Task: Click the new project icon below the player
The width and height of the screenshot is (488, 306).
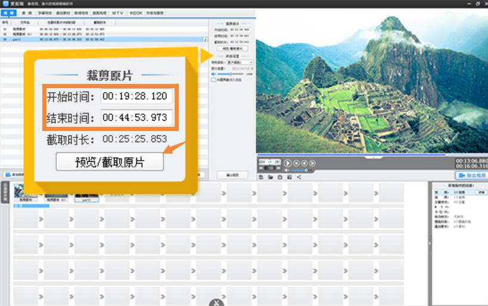Action: (x=261, y=177)
